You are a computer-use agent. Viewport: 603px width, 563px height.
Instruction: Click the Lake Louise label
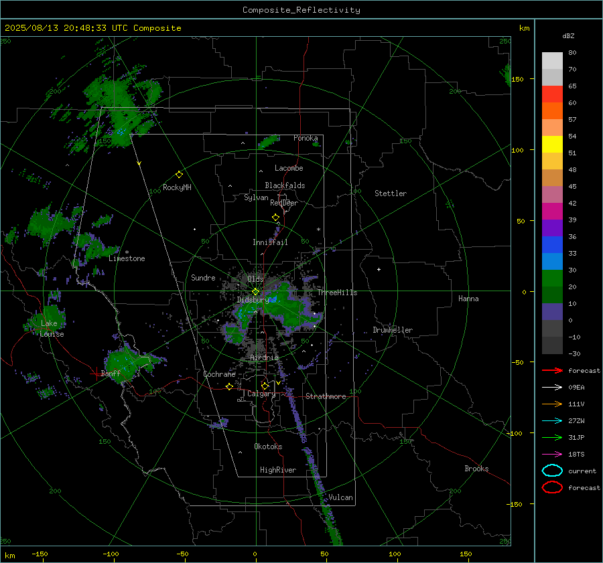(52, 329)
